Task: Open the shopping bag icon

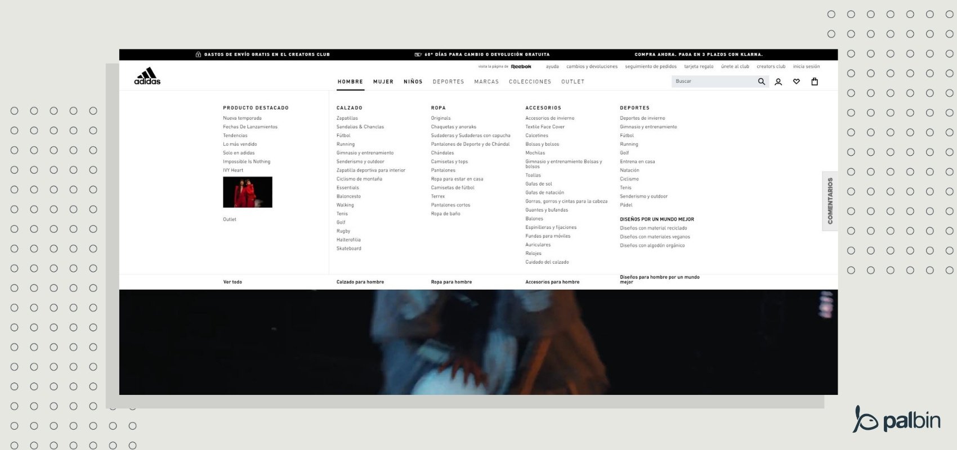Action: (814, 82)
